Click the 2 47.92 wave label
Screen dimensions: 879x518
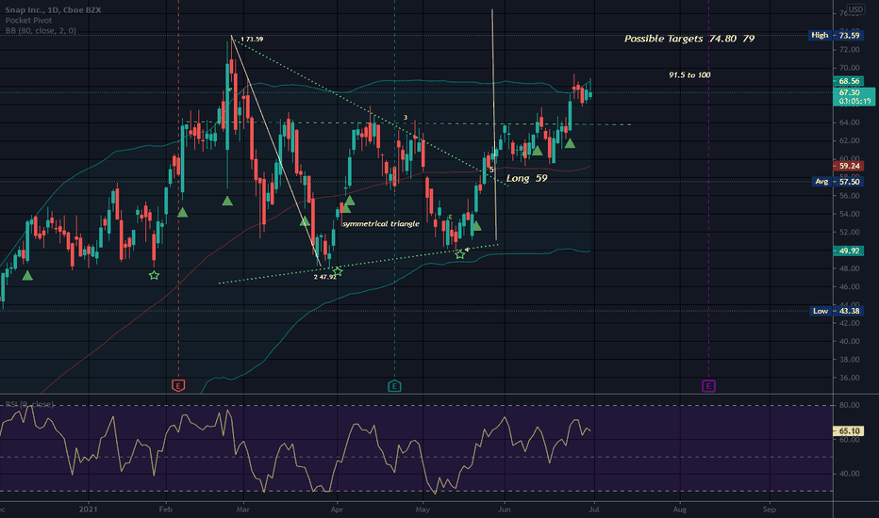click(324, 277)
